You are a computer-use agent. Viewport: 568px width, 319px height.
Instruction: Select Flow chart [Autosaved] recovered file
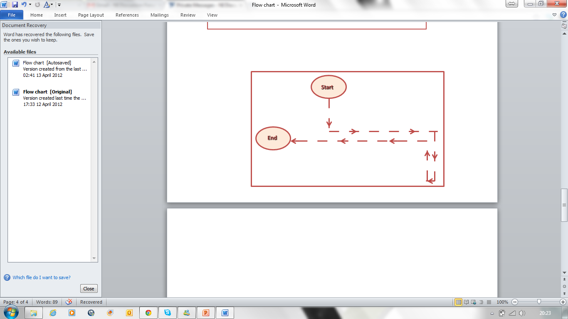click(50, 69)
